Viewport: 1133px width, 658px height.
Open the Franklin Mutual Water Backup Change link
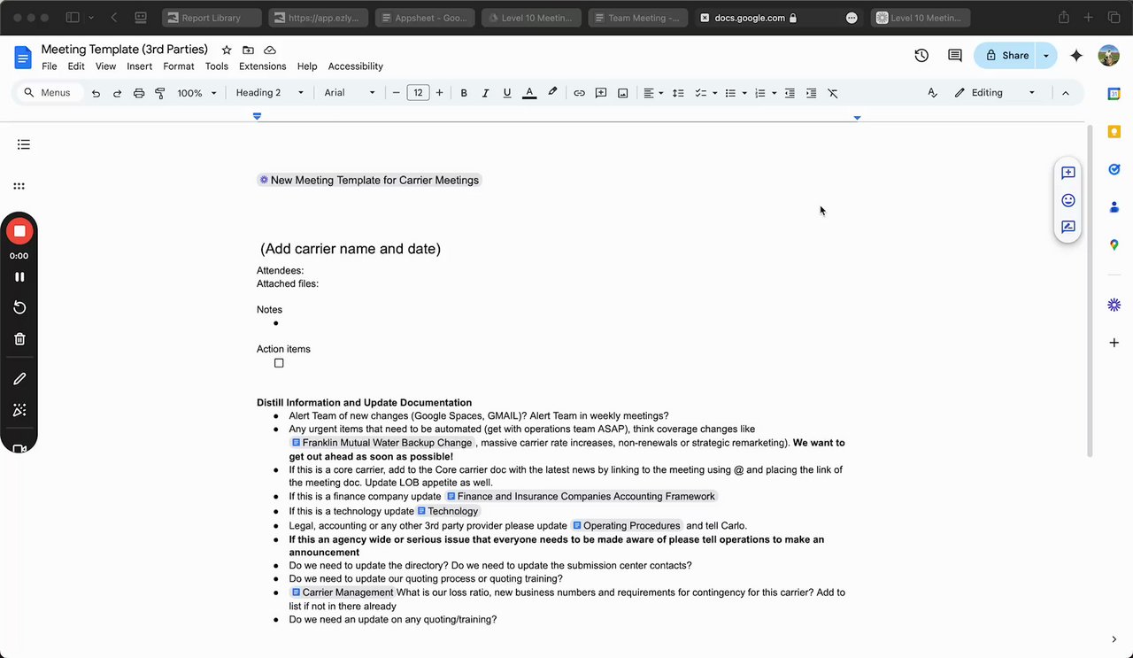click(x=382, y=443)
